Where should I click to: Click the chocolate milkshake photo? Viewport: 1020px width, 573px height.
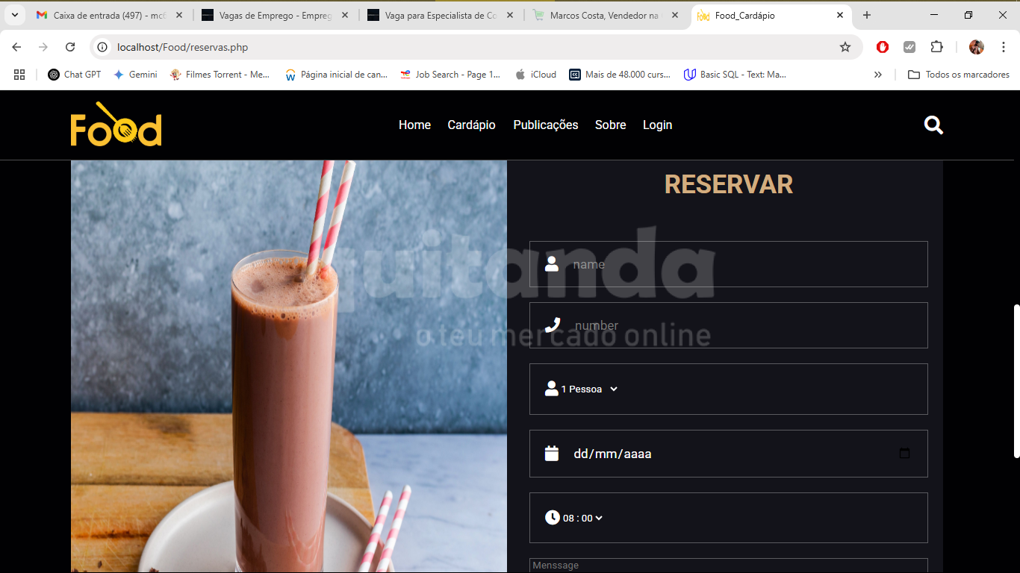coord(289,366)
